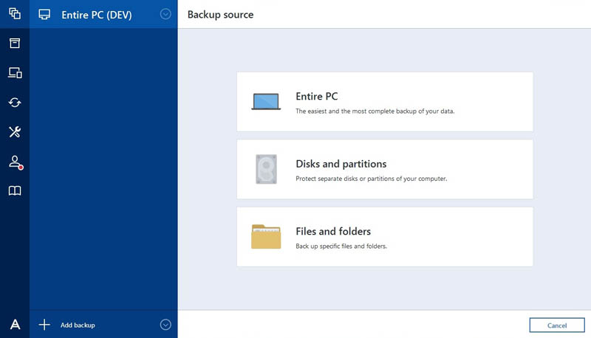Click the Acronis A logo icon

(15, 324)
